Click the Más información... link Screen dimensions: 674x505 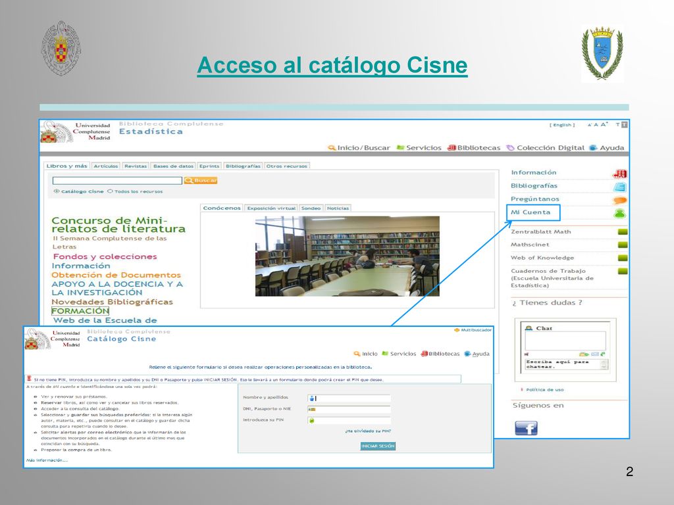point(47,460)
